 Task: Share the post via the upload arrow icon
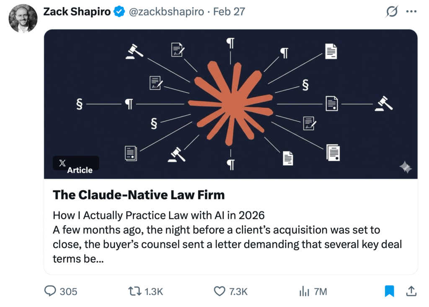411,291
